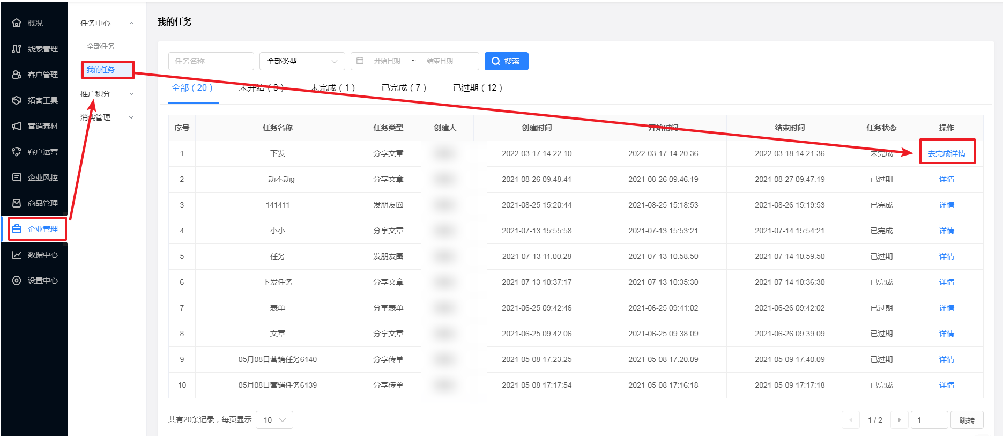Click the 发朋友圈 type cell in row 3
The image size is (1003, 436).
click(x=388, y=205)
